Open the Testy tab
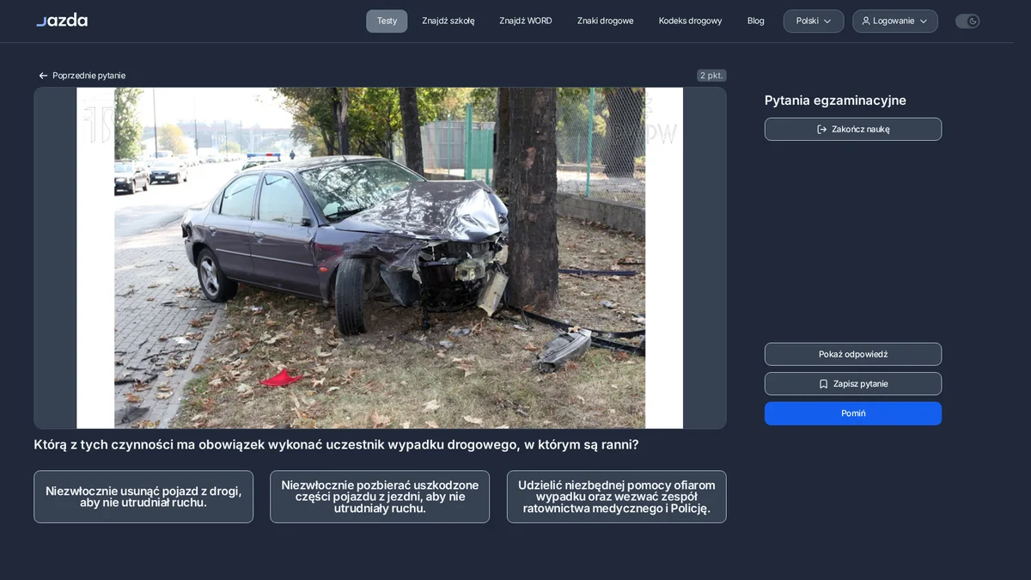This screenshot has width=1031, height=580. pos(387,21)
